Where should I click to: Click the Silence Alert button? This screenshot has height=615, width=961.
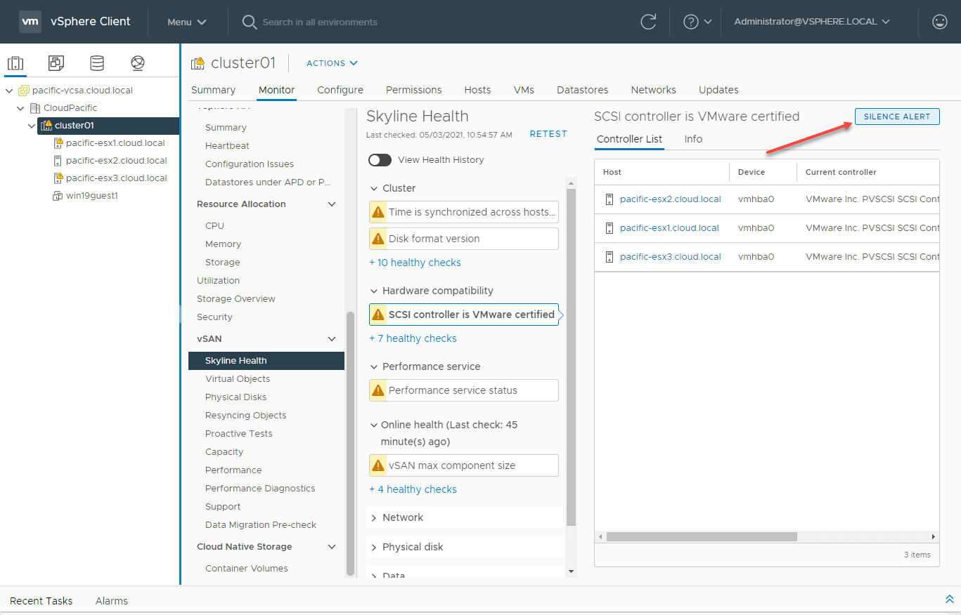pyautogui.click(x=896, y=117)
